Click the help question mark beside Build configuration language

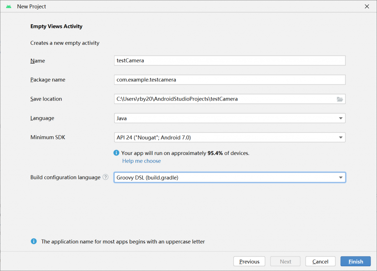105,177
